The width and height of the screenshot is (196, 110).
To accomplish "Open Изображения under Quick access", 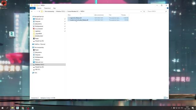I will pos(39,26).
